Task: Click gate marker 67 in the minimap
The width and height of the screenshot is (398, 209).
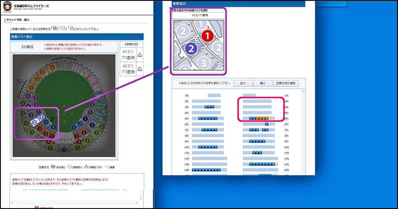Action: point(203,49)
